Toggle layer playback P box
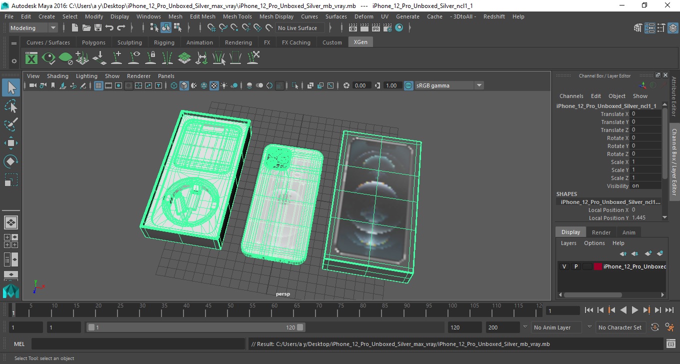The width and height of the screenshot is (680, 364). [x=576, y=266]
